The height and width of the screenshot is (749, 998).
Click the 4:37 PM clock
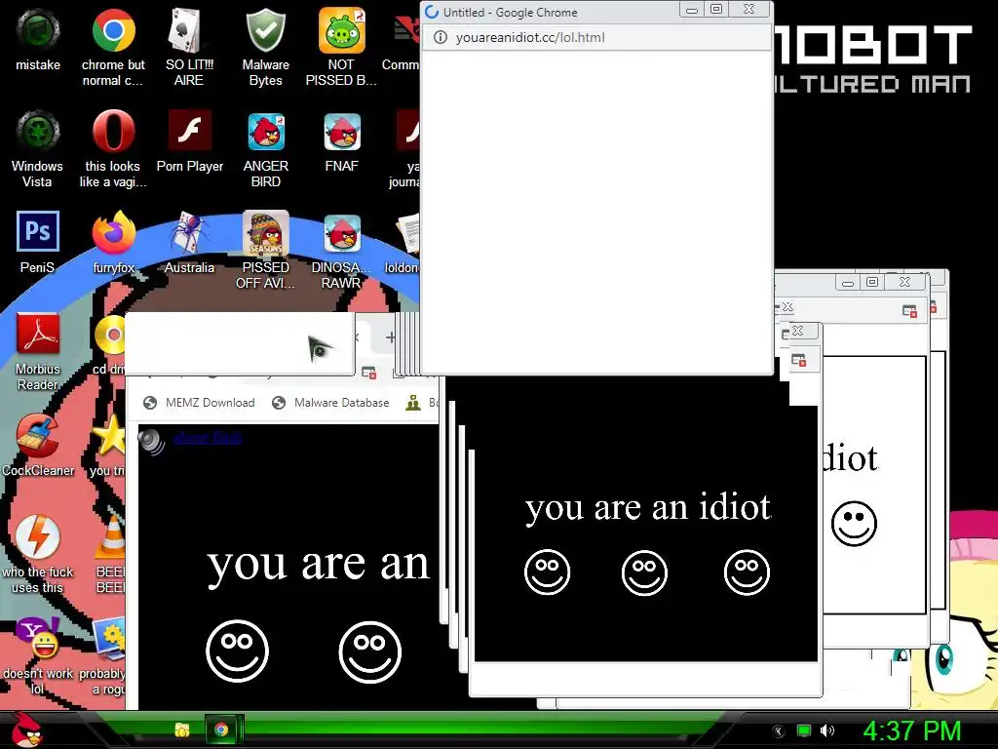[911, 730]
